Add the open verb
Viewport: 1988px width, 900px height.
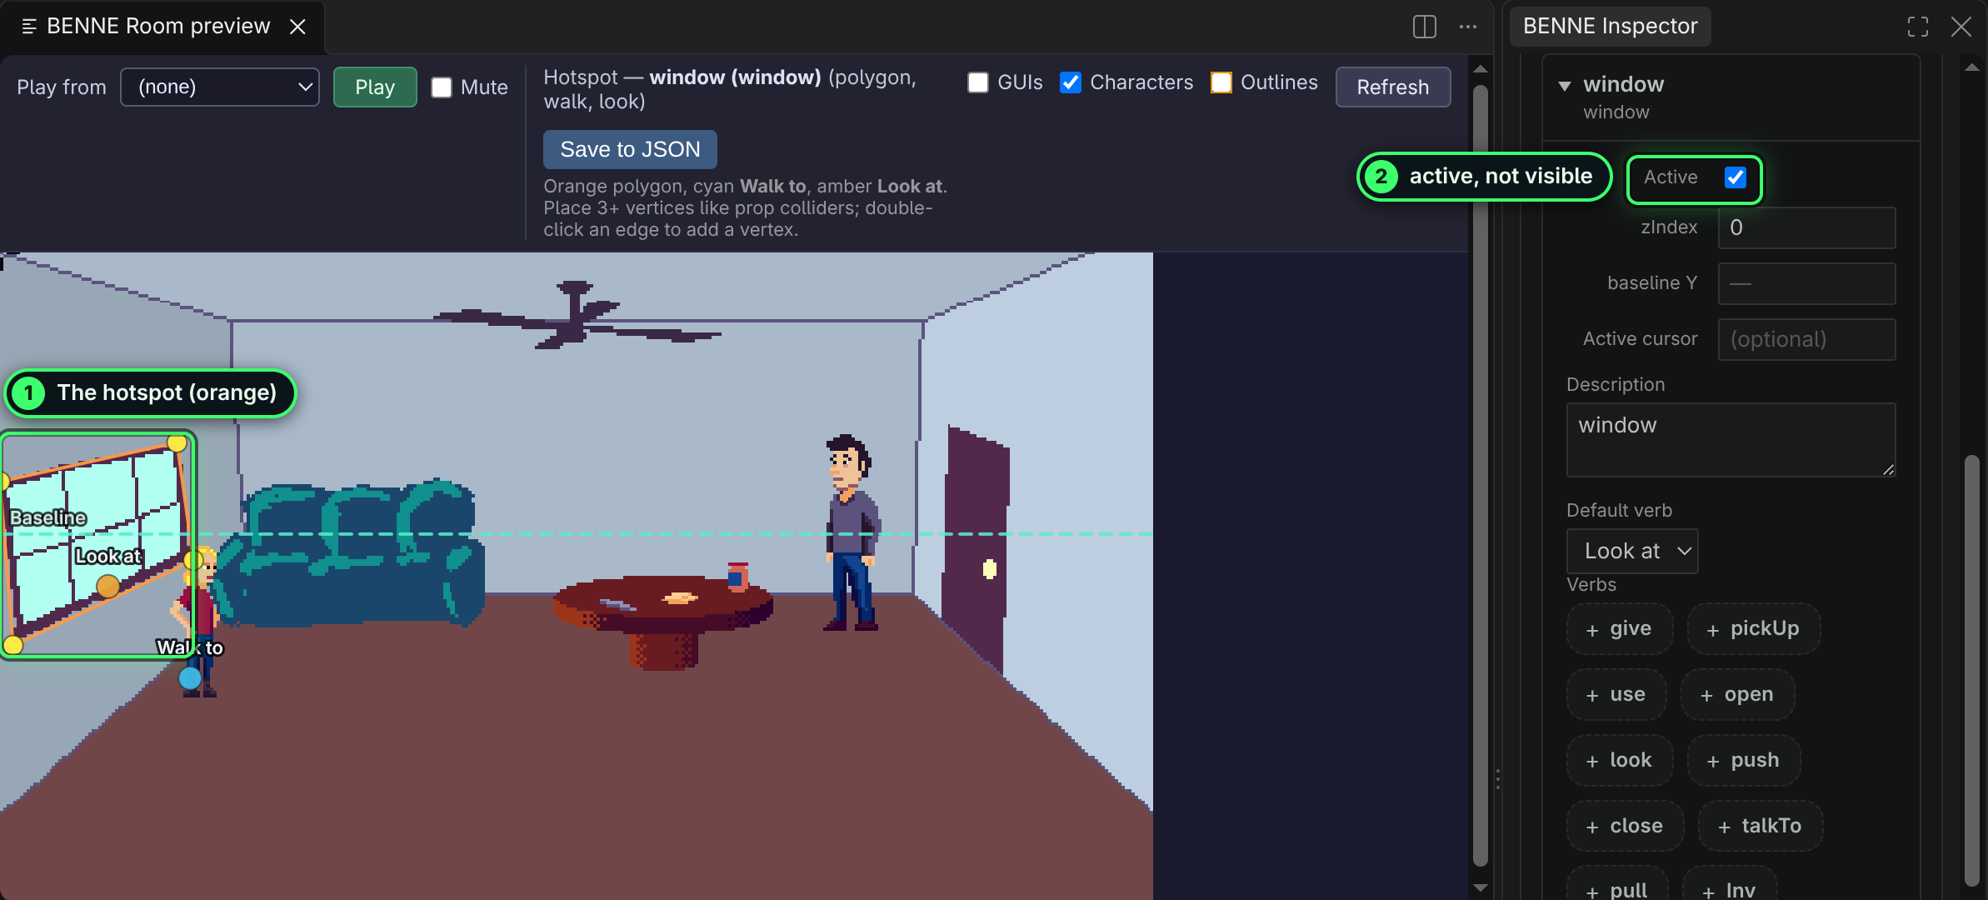(1737, 694)
